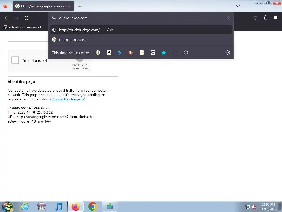
Task: Open the Save to Pocket button
Action: 255,18
